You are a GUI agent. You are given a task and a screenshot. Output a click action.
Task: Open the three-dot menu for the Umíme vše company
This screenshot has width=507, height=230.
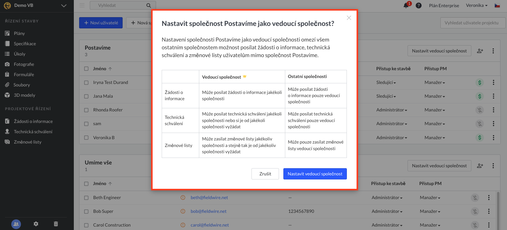pos(493,166)
